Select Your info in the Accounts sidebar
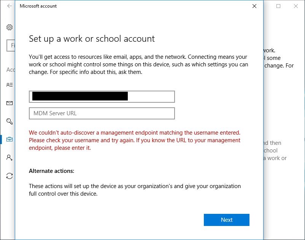Screen dimensions: 305x240 pyautogui.click(x=10, y=85)
